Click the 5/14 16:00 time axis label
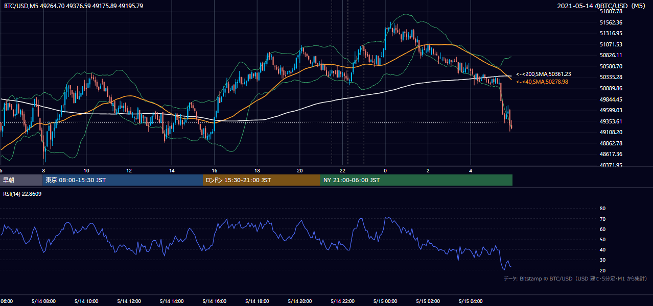Screen dimensions: 653x306 coord(215,301)
